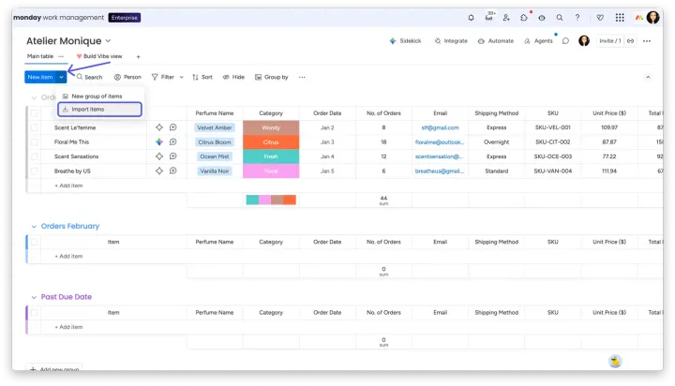Screen dimensions: 675x386
Task: Copy board link via the chain icon
Action: [x=630, y=41]
